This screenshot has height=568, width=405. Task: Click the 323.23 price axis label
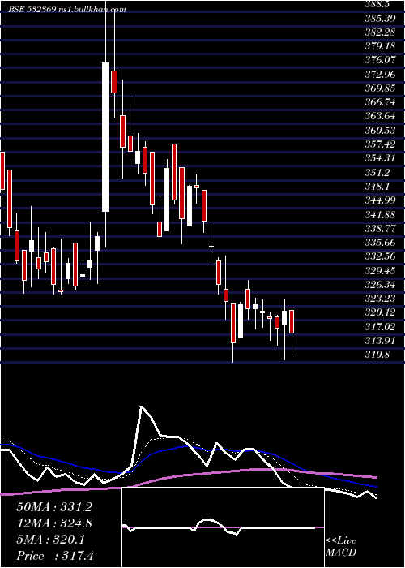tap(381, 299)
